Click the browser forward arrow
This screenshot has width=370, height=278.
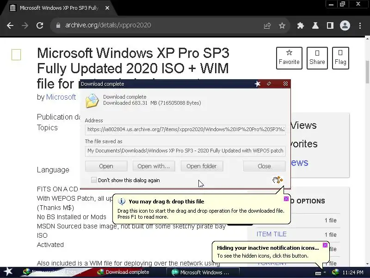25,25
